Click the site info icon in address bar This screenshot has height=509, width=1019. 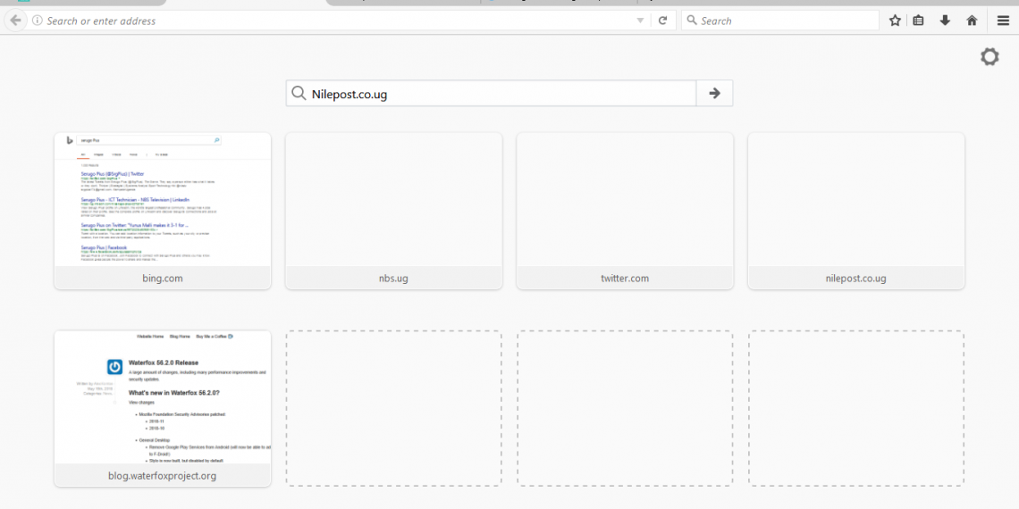pyautogui.click(x=38, y=21)
